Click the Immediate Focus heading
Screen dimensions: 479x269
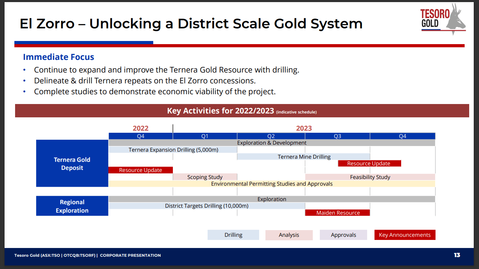(59, 57)
